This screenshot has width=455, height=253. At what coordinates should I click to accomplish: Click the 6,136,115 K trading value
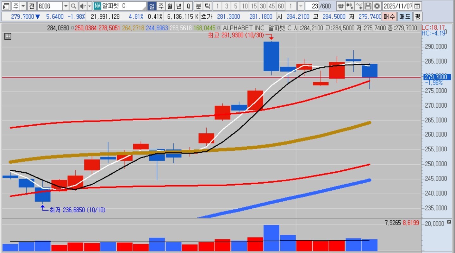click(x=183, y=16)
